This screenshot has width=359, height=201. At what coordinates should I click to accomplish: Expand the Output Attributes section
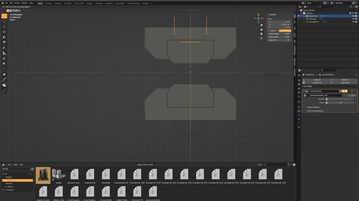tap(313, 107)
